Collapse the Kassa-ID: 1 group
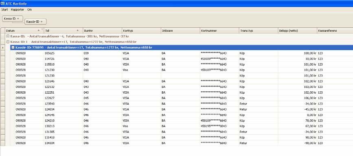353x156 pixels. [x=8, y=42]
